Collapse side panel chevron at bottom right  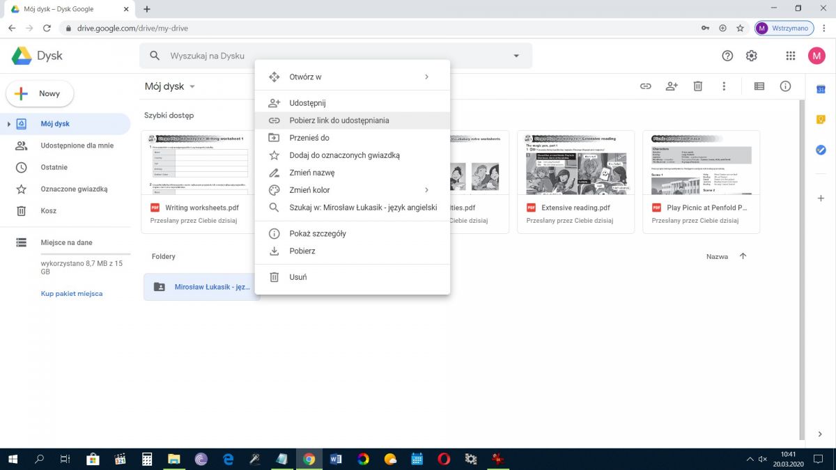point(820,434)
